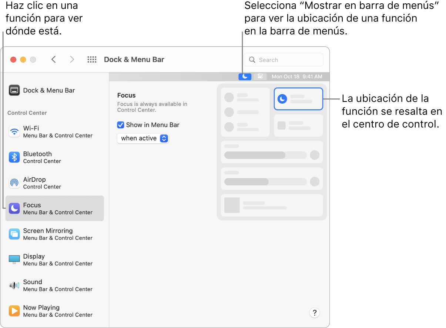Open Screen Mirroring icon in sidebar

click(14, 234)
